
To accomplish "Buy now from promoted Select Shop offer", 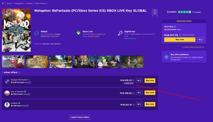I will pyautogui.click(x=180, y=40).
